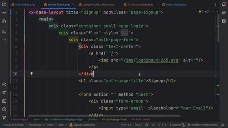Open the Project folder tool window
228x128 pixels.
pyautogui.click(x=4, y=4)
